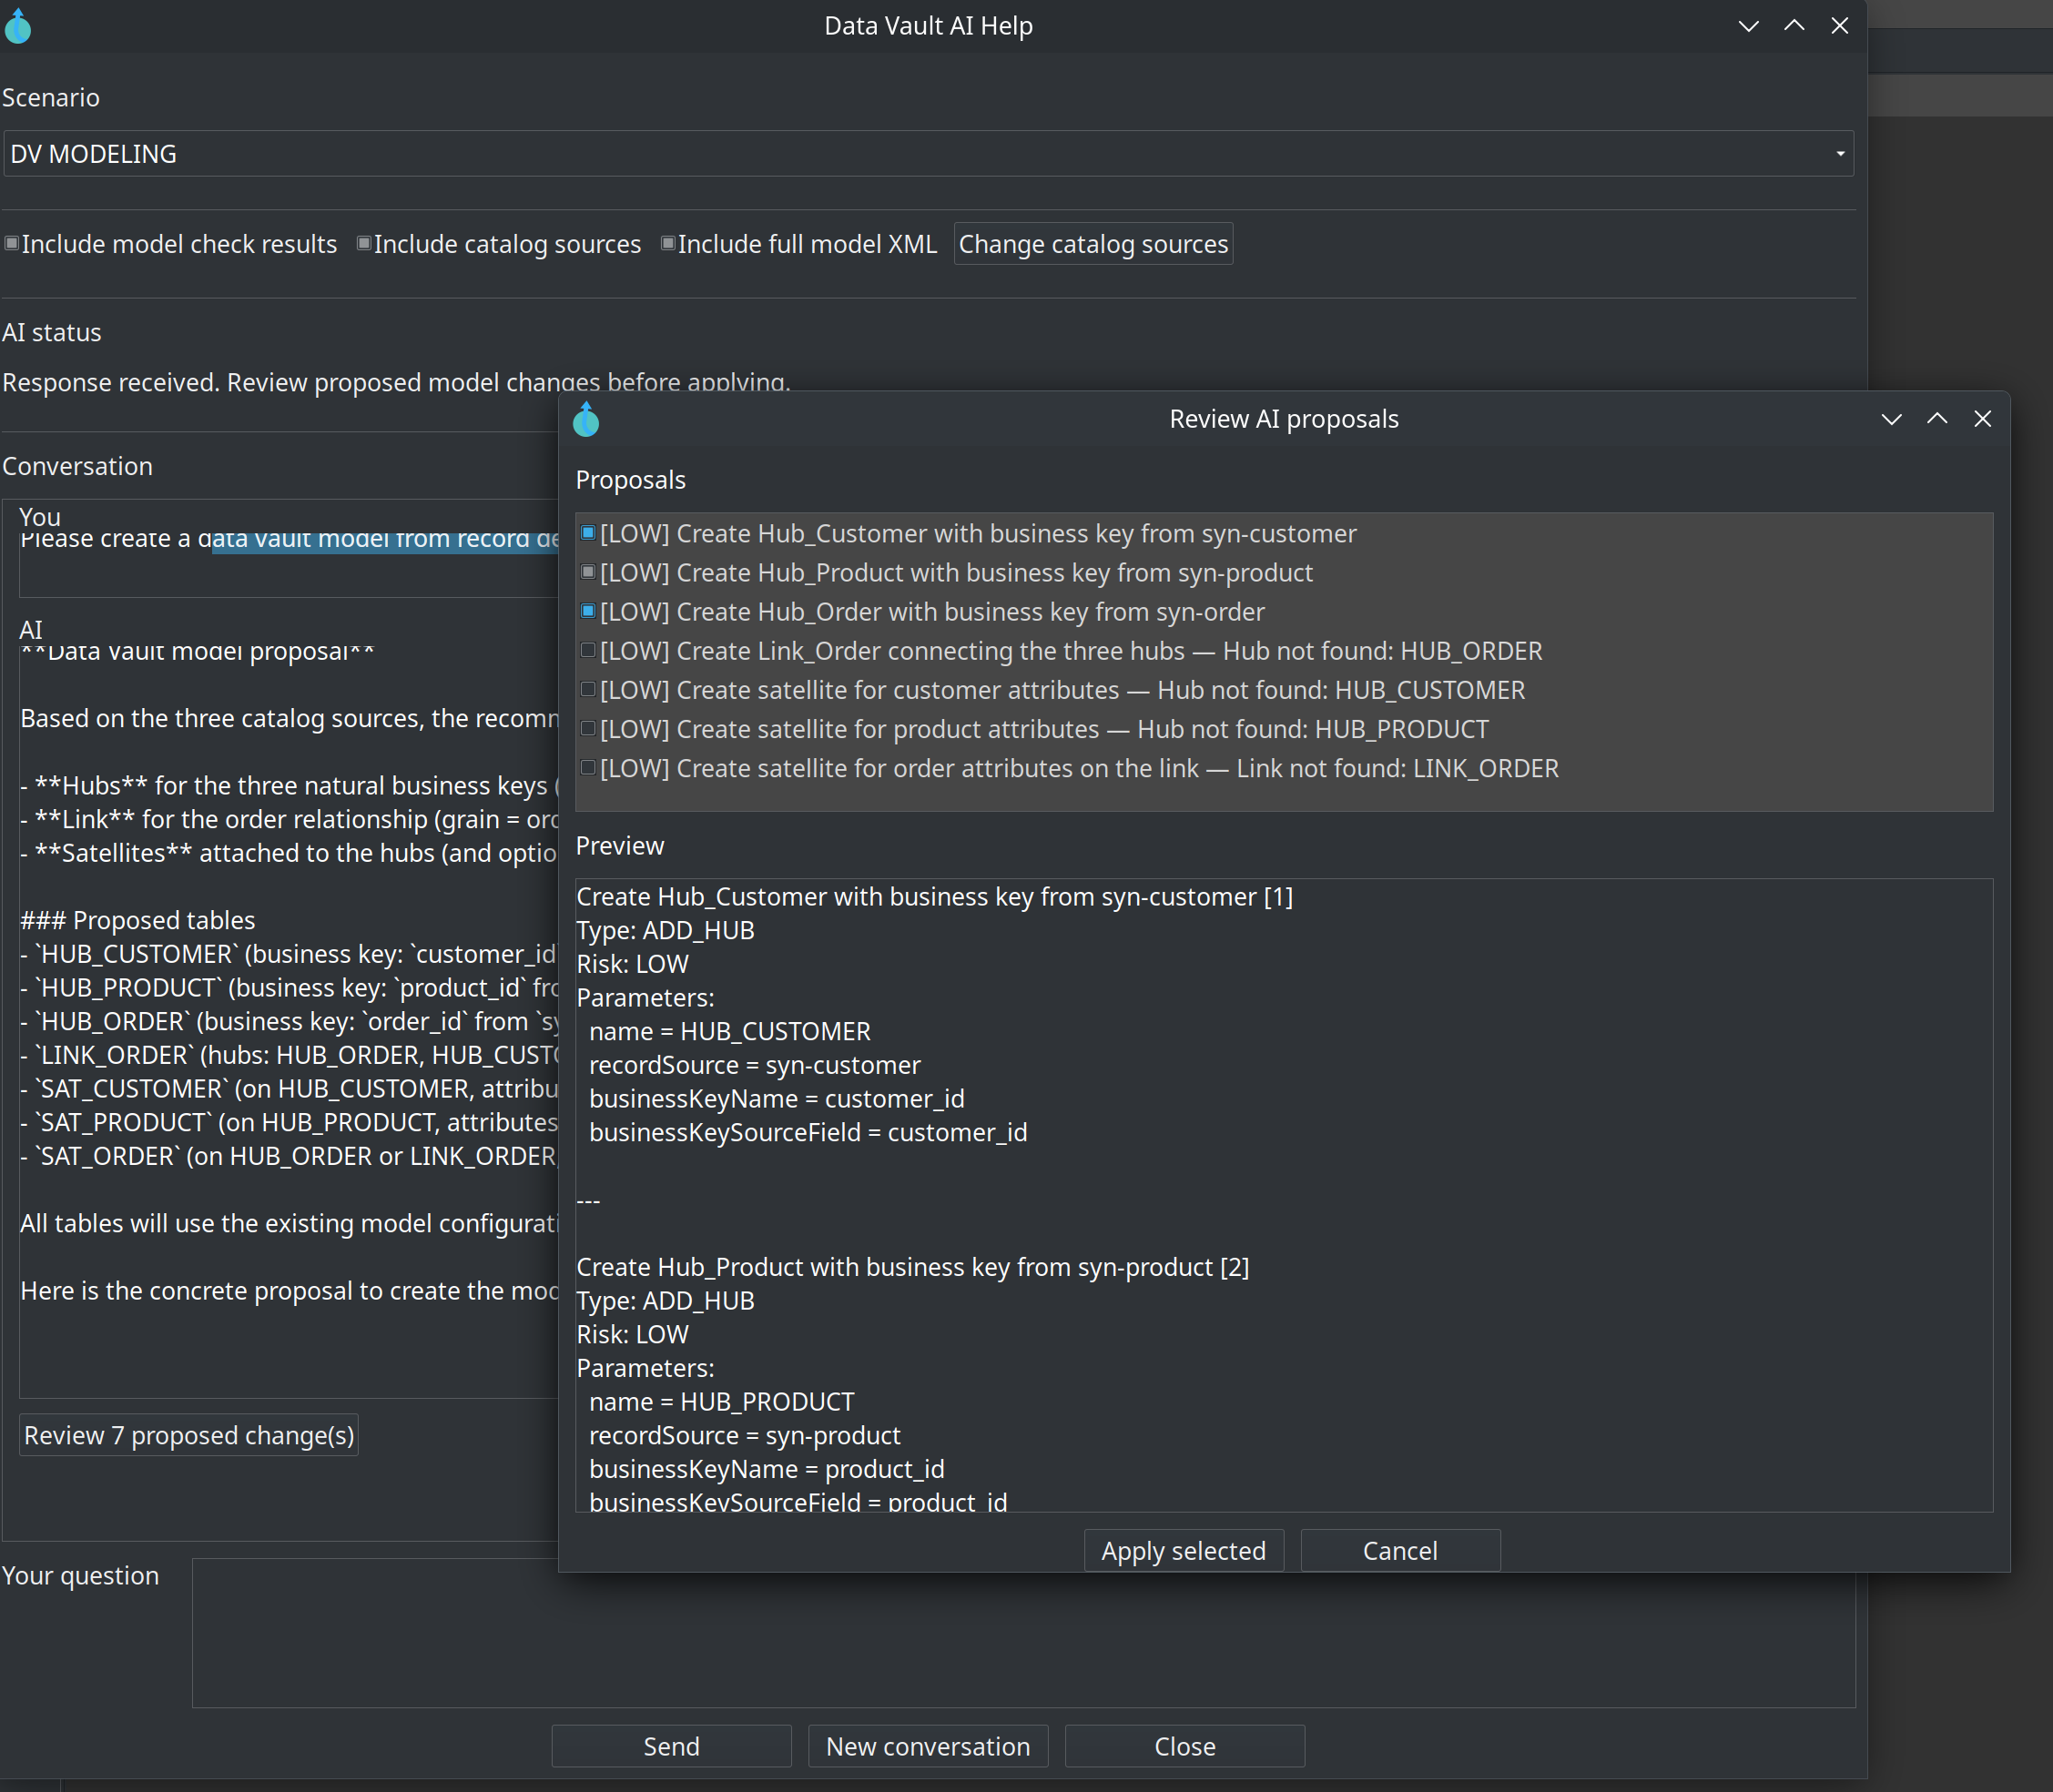Check satellite for product attributes proposal

pyautogui.click(x=588, y=728)
